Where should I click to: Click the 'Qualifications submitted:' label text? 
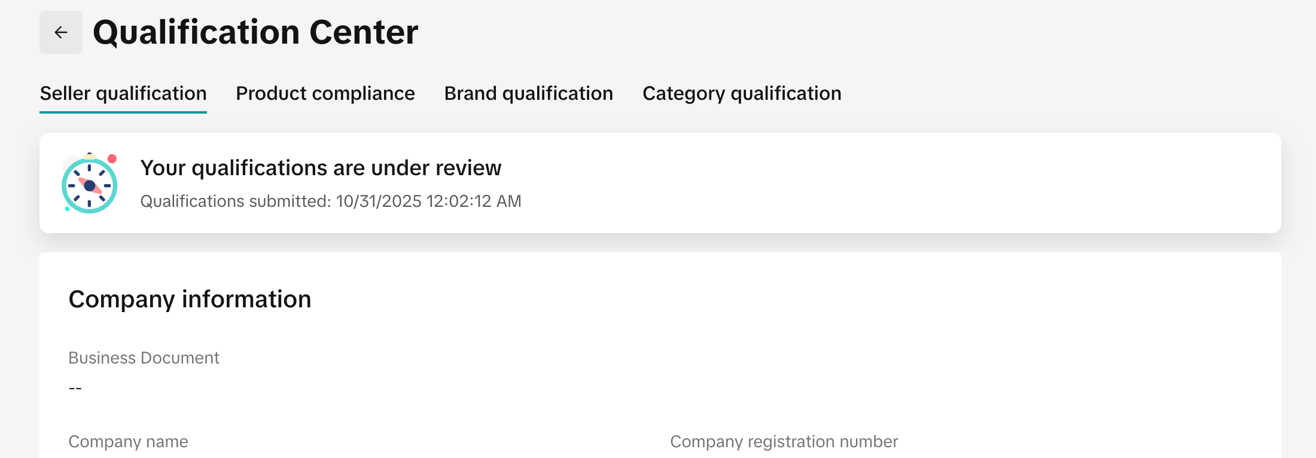236,201
